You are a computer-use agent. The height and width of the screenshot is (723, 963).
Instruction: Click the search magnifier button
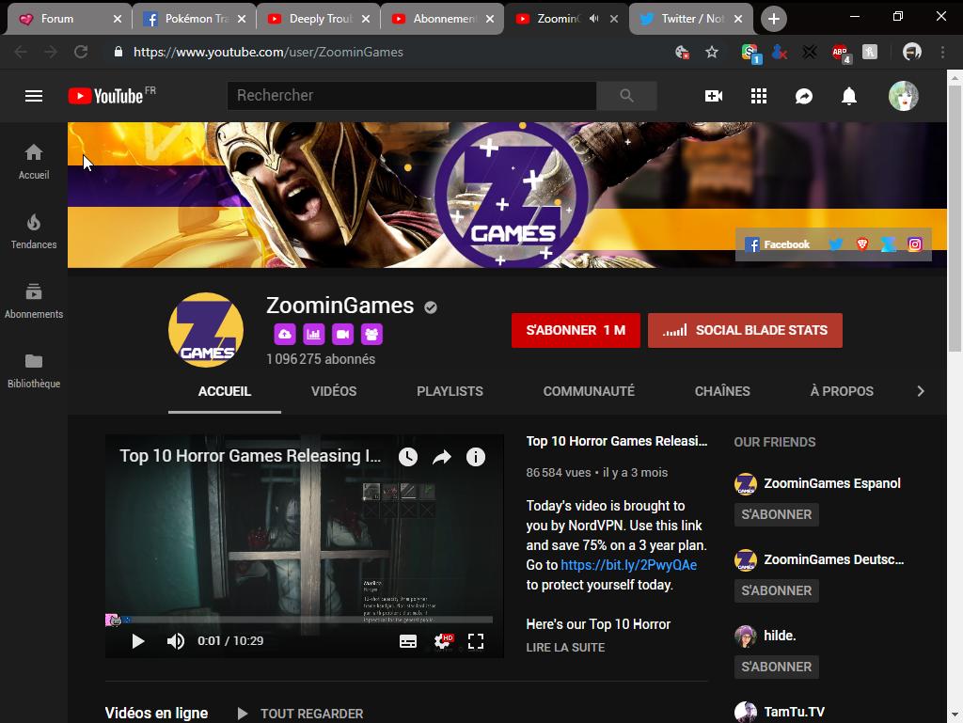[626, 96]
